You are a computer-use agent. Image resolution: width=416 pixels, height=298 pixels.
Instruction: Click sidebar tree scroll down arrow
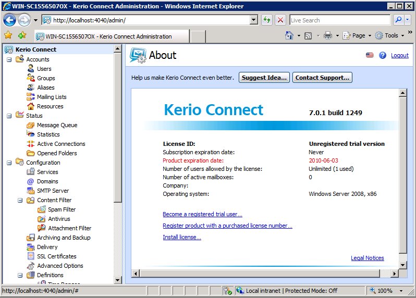point(117,280)
